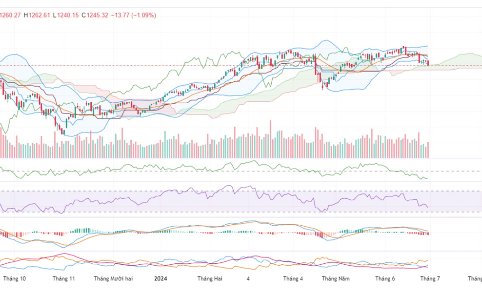
Task: Click the open value 1260.27
Action: click(10, 15)
